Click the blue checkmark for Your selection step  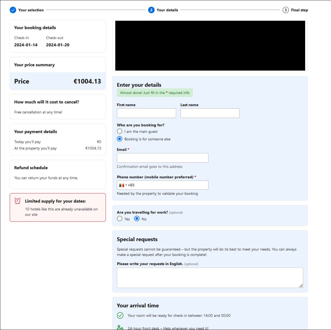tap(13, 10)
